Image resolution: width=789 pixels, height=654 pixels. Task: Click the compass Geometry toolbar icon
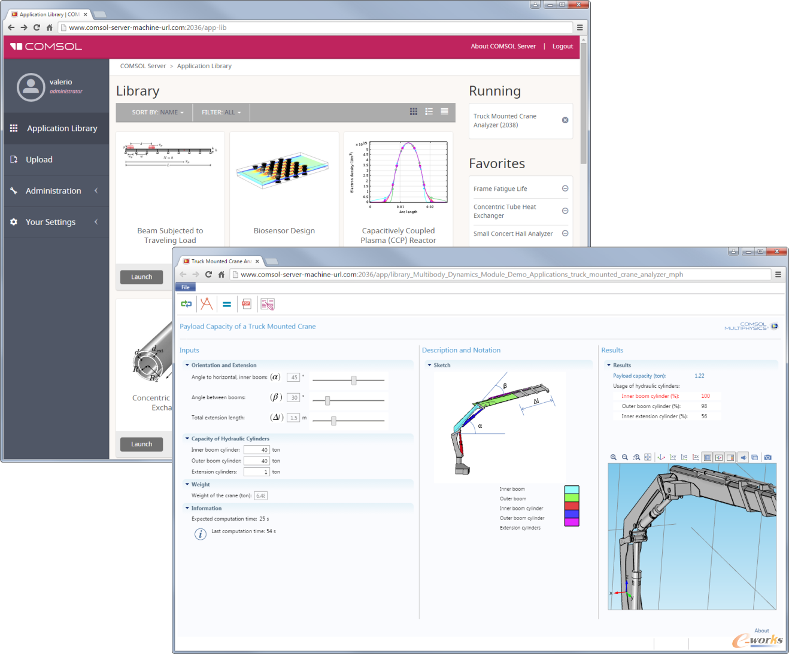pos(207,304)
